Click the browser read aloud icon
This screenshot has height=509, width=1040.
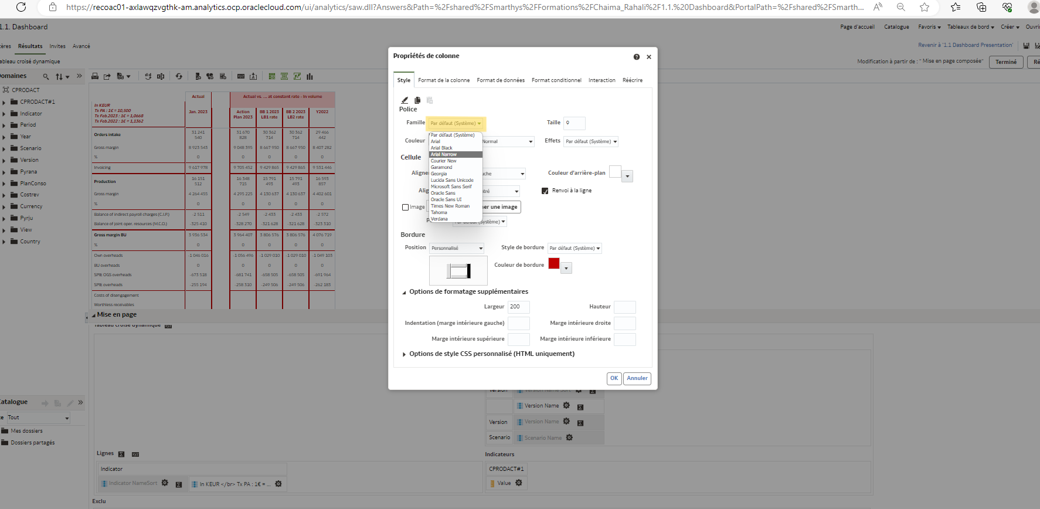[x=878, y=7]
